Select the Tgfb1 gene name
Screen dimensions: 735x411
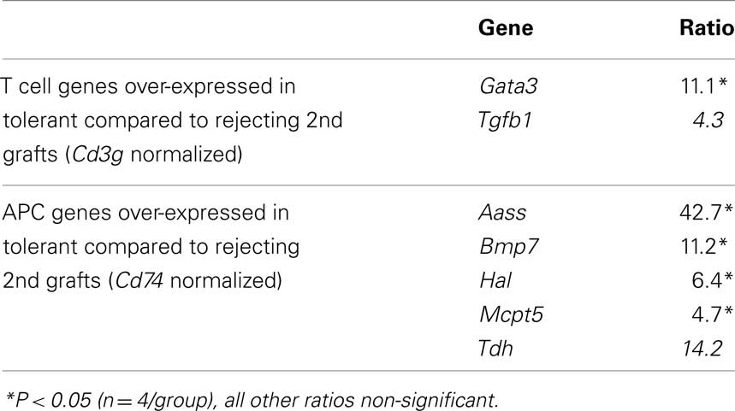point(505,120)
